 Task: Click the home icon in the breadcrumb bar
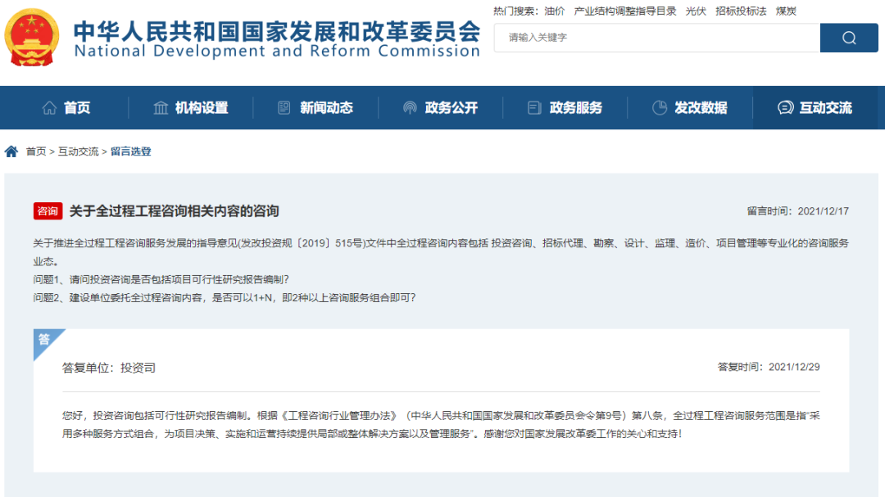pos(10,151)
